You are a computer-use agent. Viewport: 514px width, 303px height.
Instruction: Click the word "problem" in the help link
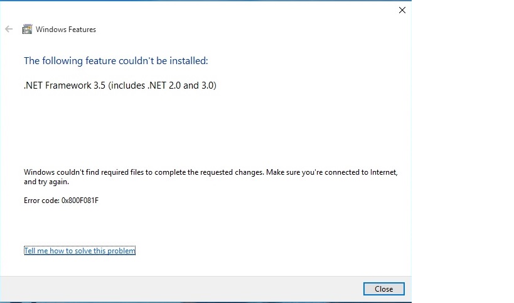pos(120,251)
